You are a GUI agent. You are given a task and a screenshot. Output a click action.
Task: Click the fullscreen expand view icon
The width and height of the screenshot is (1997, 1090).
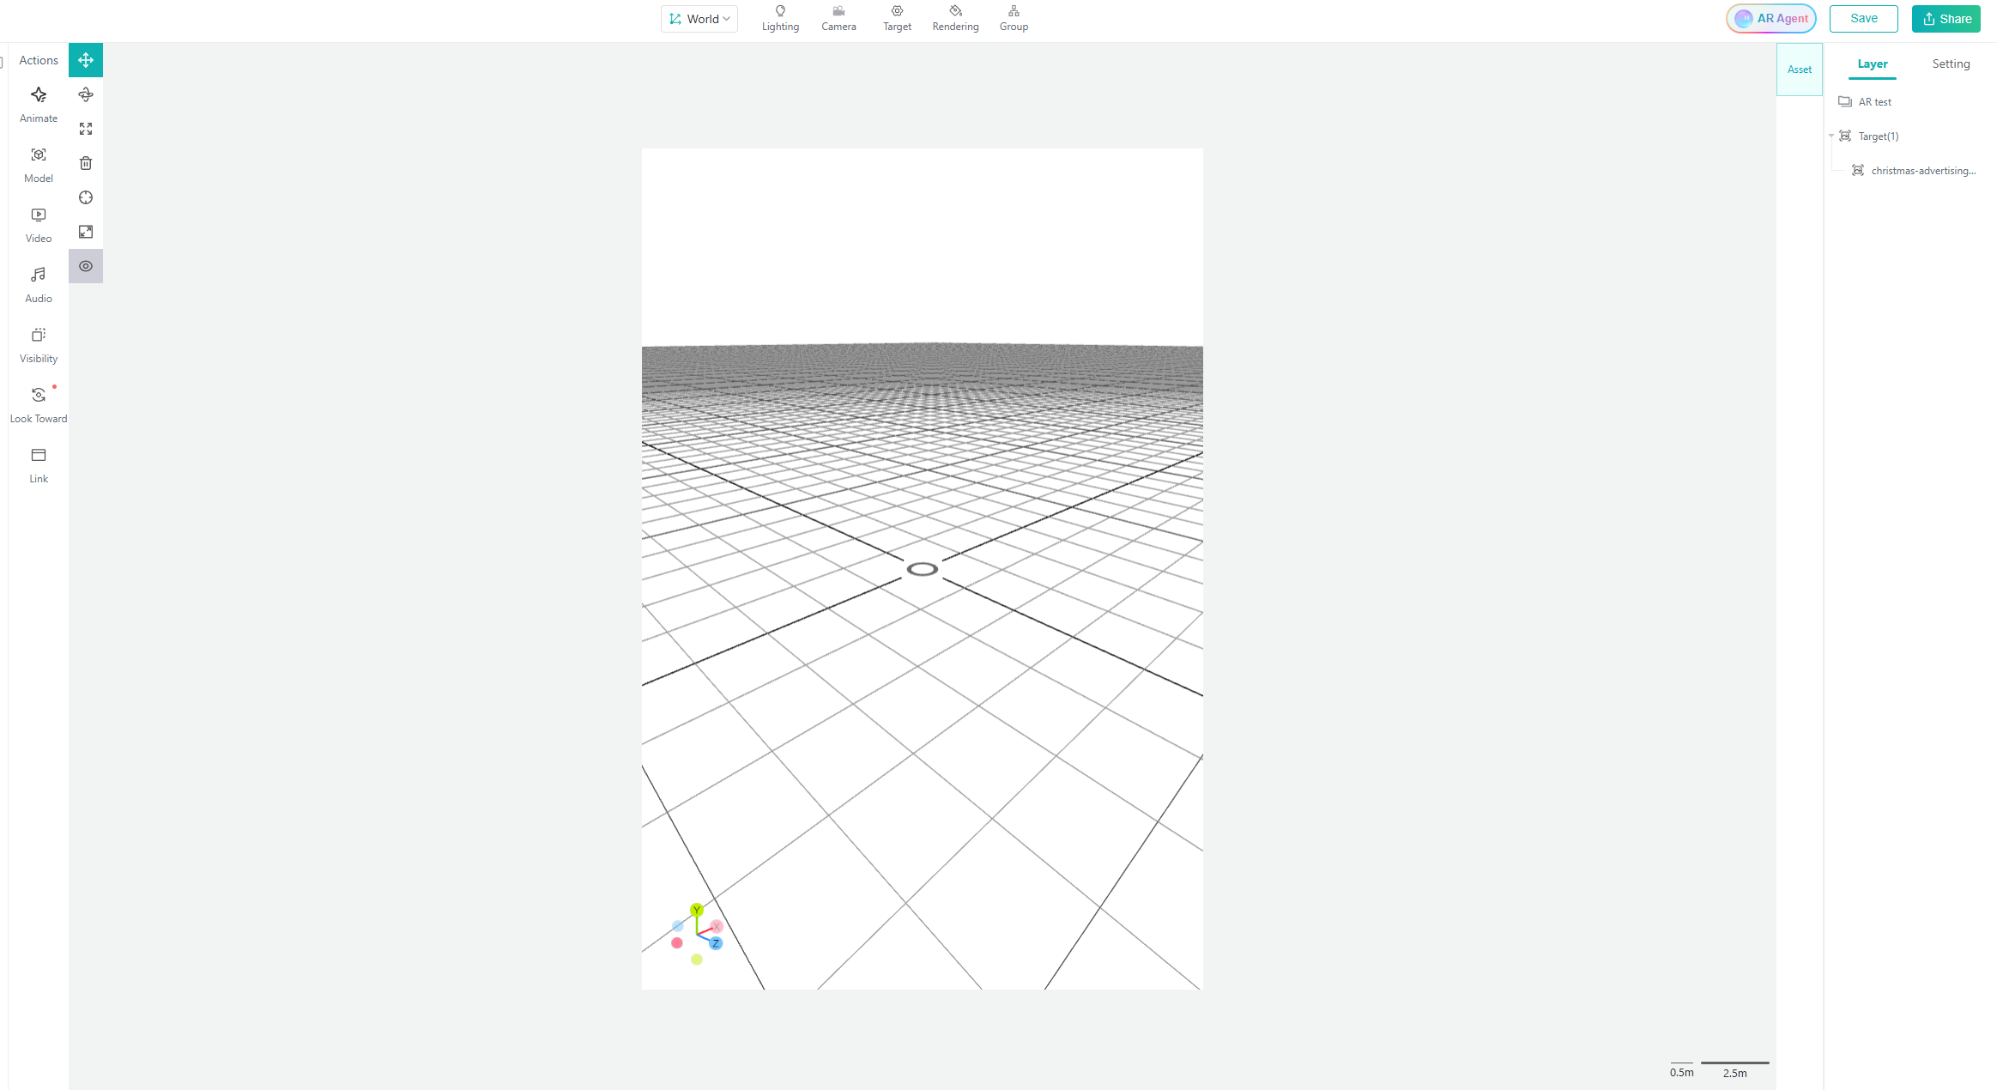click(x=86, y=232)
